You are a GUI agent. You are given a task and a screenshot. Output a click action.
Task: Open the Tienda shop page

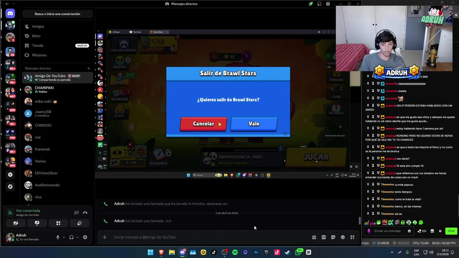(57, 46)
